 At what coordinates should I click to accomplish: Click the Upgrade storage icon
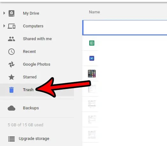click(x=11, y=139)
